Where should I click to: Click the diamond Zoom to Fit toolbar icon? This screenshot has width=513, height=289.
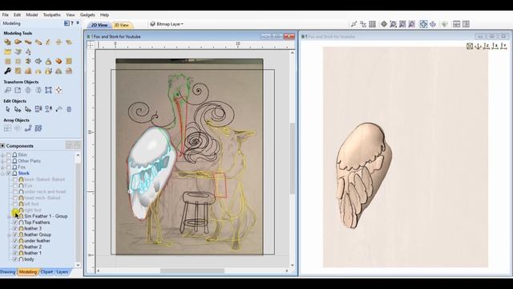pyautogui.click(x=384, y=24)
